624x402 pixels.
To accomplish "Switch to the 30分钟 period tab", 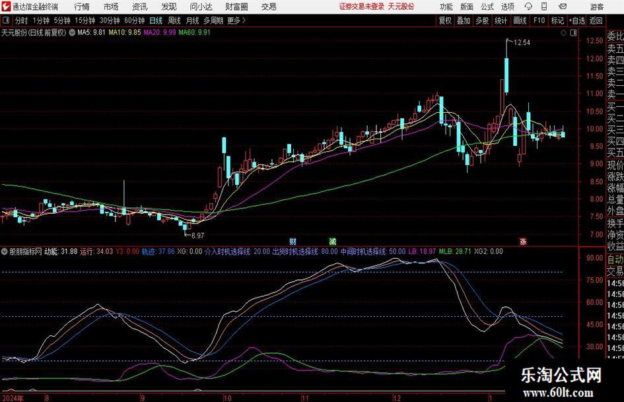I will coord(110,20).
